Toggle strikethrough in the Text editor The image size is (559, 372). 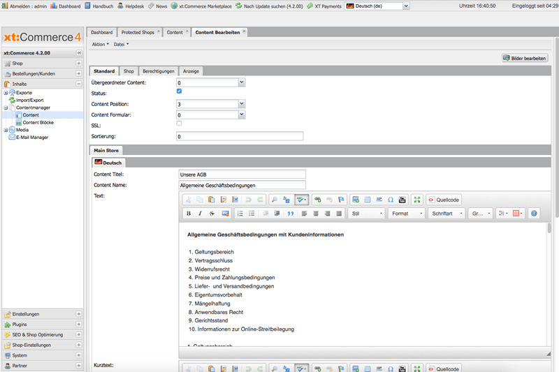coord(212,214)
